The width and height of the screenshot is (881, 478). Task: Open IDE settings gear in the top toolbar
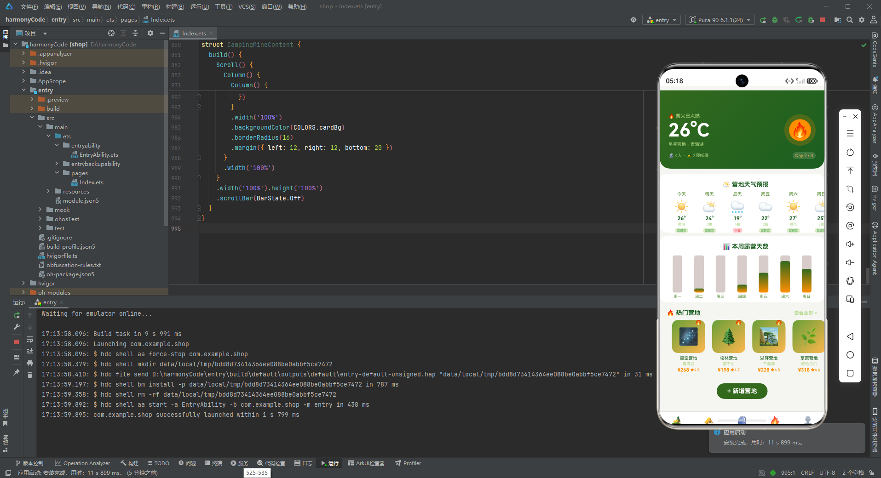tap(862, 20)
